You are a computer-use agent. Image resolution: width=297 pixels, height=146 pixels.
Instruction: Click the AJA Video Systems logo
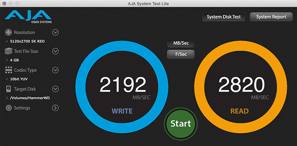[x=28, y=17]
